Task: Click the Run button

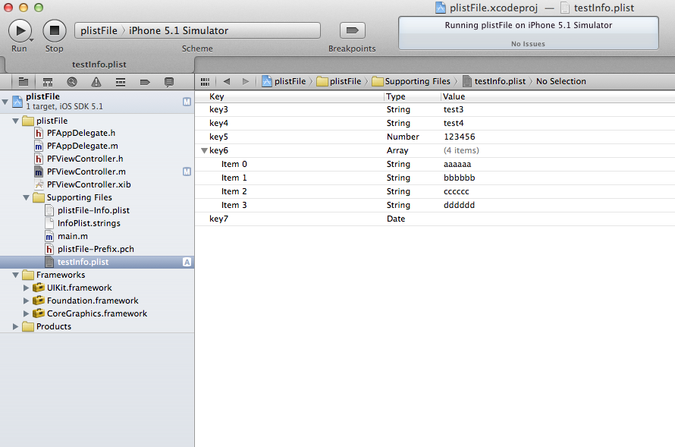Action: tap(20, 31)
